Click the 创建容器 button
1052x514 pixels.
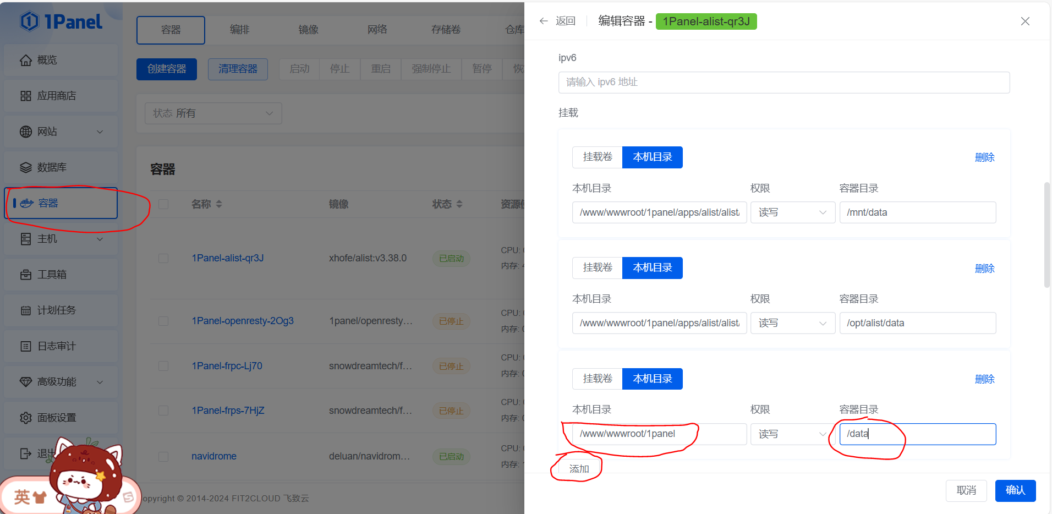point(167,69)
